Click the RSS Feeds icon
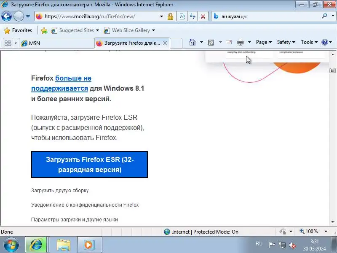 click(x=211, y=43)
